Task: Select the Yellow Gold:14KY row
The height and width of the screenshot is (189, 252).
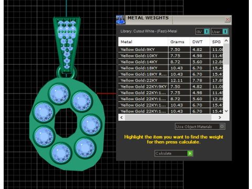Action: [x=171, y=62]
